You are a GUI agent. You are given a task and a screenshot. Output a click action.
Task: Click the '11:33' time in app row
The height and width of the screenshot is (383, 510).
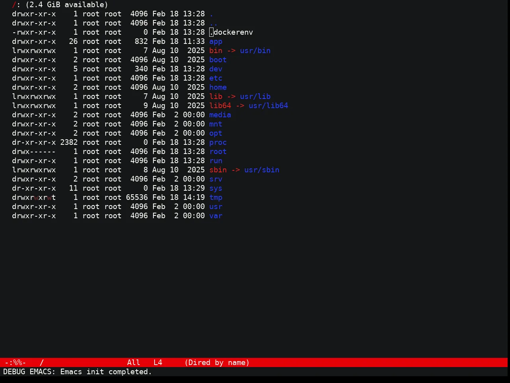194,41
